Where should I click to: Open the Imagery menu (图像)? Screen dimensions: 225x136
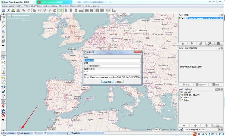click(73, 6)
